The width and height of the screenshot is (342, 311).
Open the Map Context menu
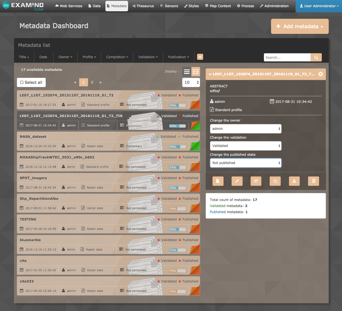tap(218, 6)
